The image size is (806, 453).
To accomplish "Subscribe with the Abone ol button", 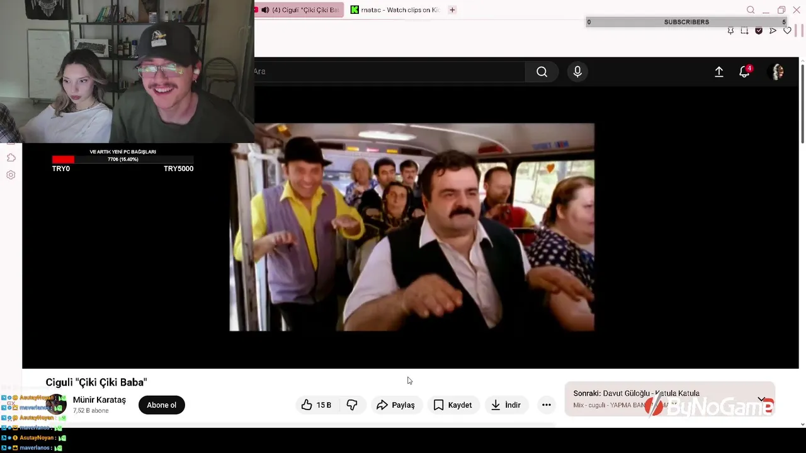I will coord(162,405).
